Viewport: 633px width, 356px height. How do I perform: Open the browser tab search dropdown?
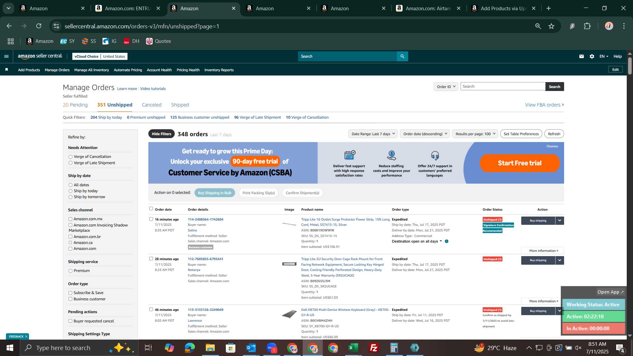(9, 8)
